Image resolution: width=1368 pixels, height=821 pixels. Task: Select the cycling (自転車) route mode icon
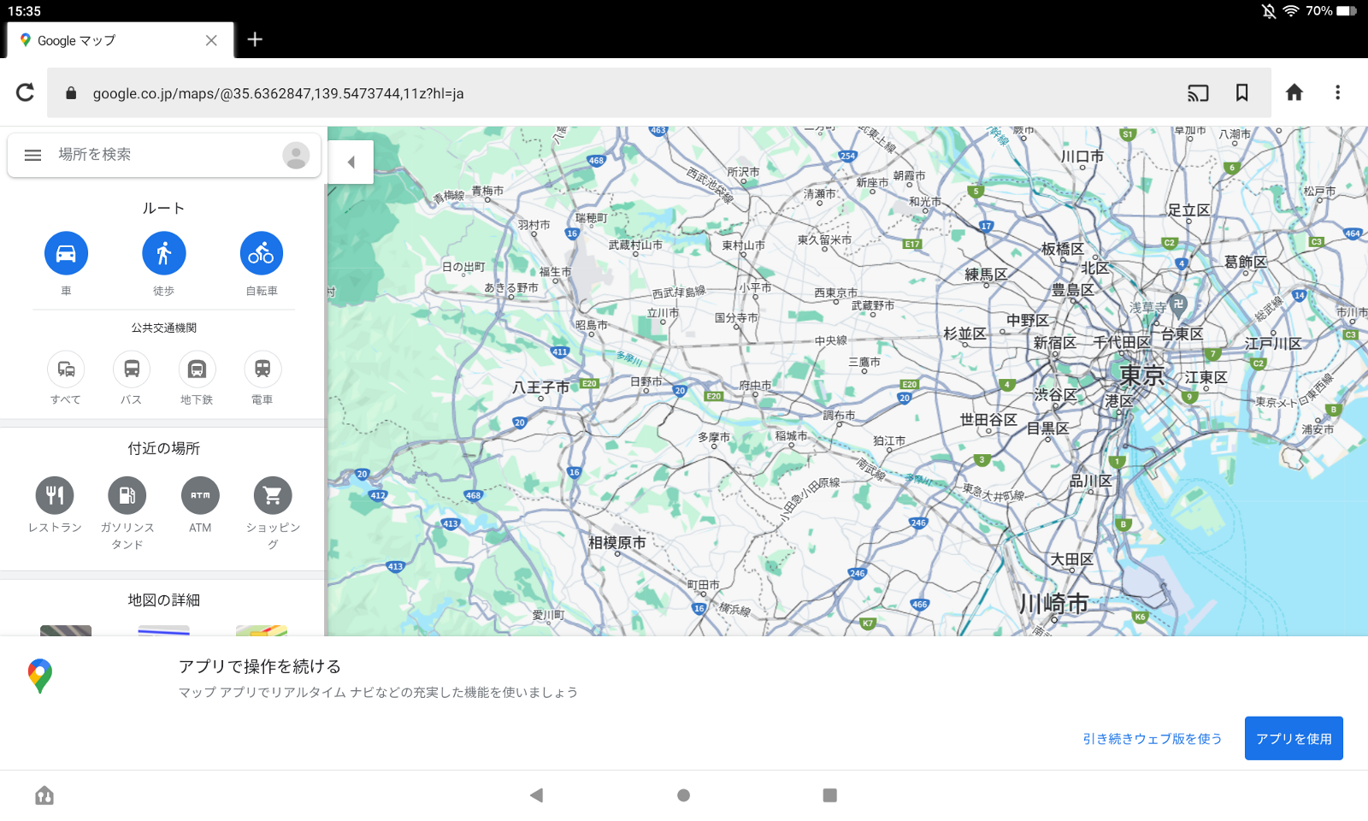(x=261, y=253)
